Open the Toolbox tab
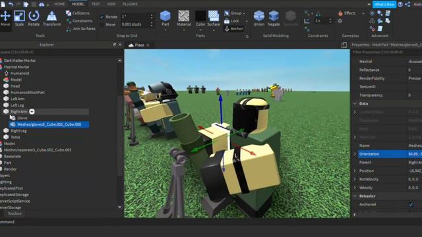 [x=15, y=213]
